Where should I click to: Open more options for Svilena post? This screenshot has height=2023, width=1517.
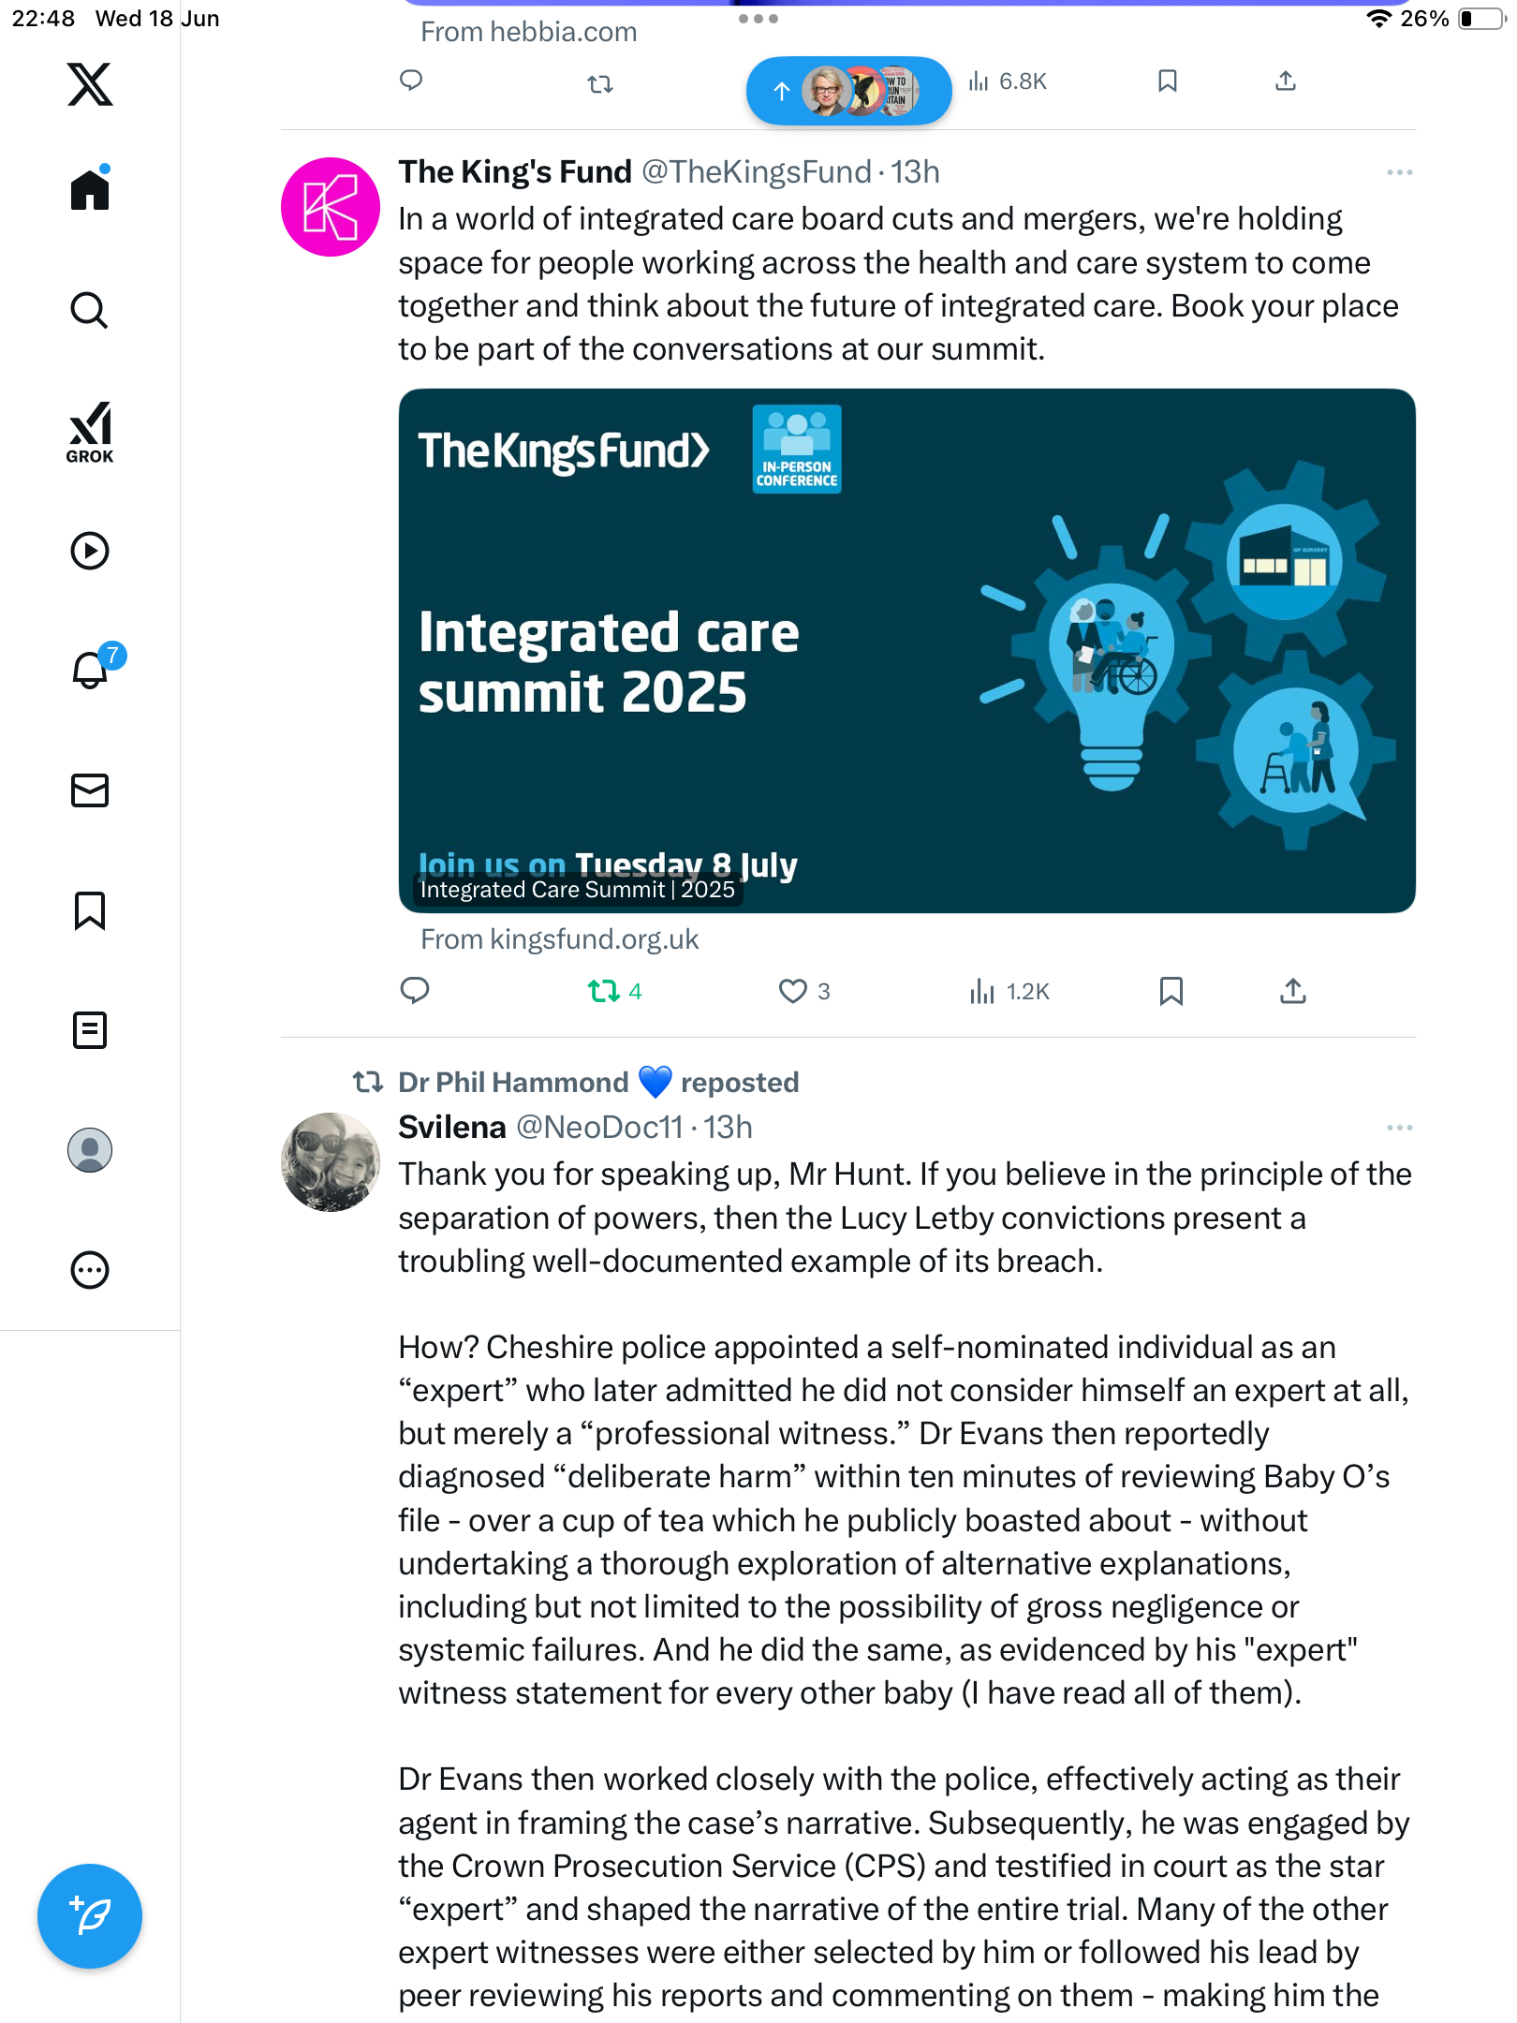(1399, 1128)
